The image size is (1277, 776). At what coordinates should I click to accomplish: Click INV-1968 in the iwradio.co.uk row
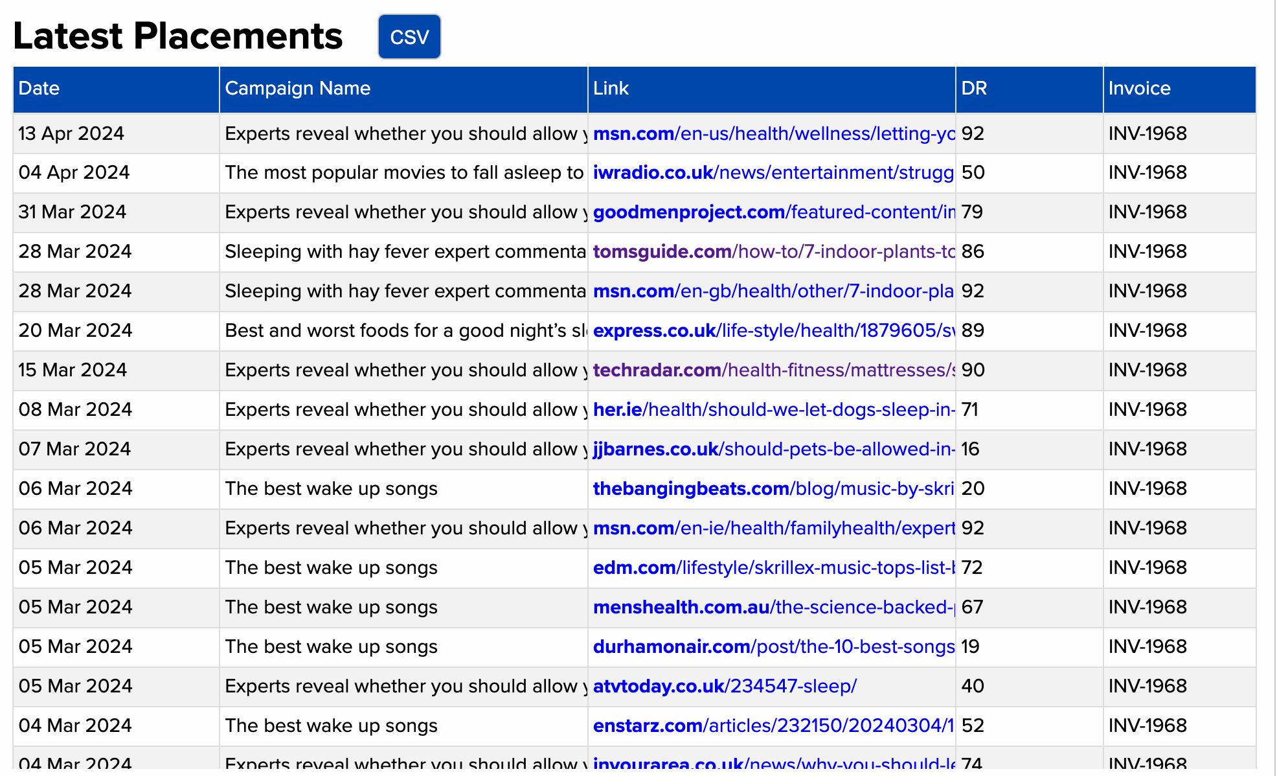pyautogui.click(x=1147, y=172)
